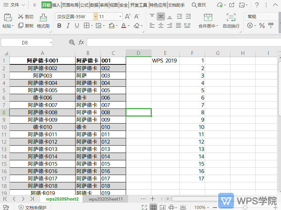The image size is (281, 210).
Task: Click the increase font size icon
Action: pos(128,17)
